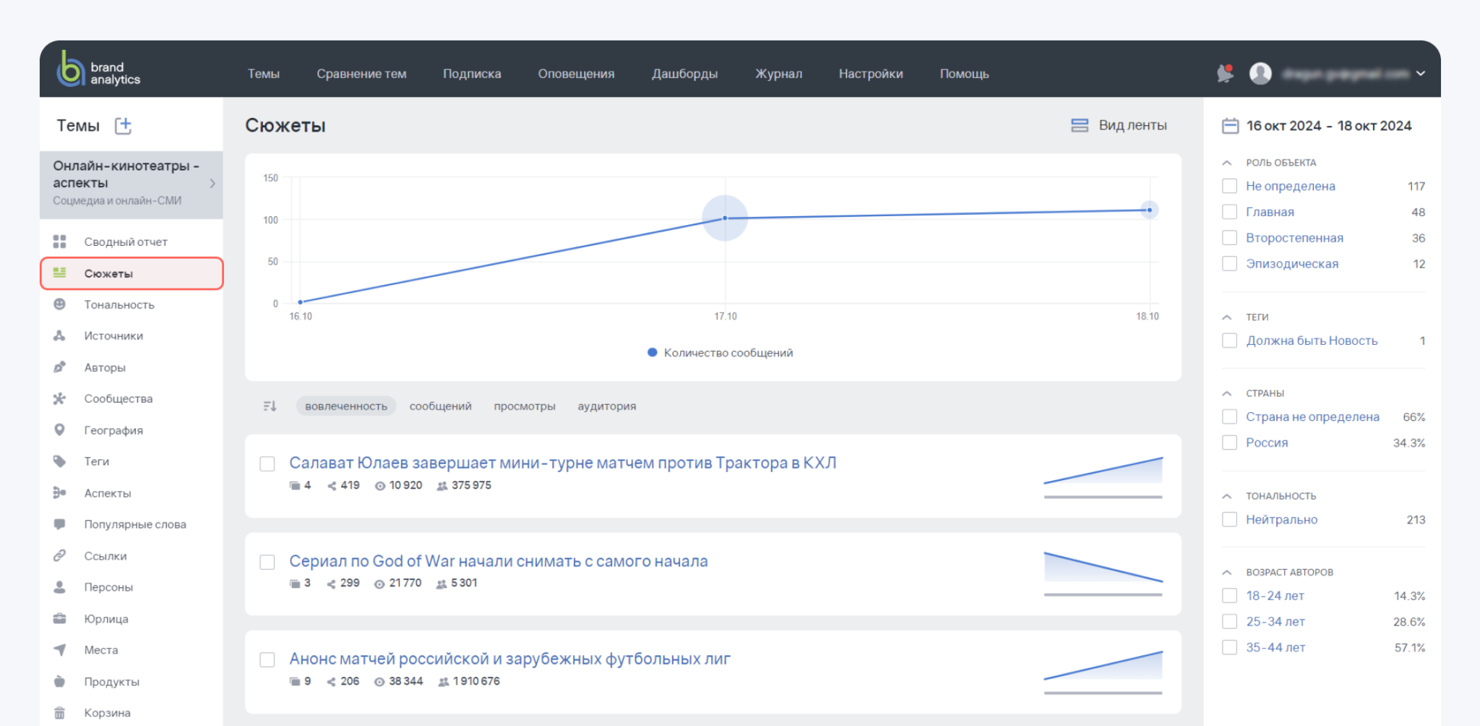Sort stories by просмотры

525,406
